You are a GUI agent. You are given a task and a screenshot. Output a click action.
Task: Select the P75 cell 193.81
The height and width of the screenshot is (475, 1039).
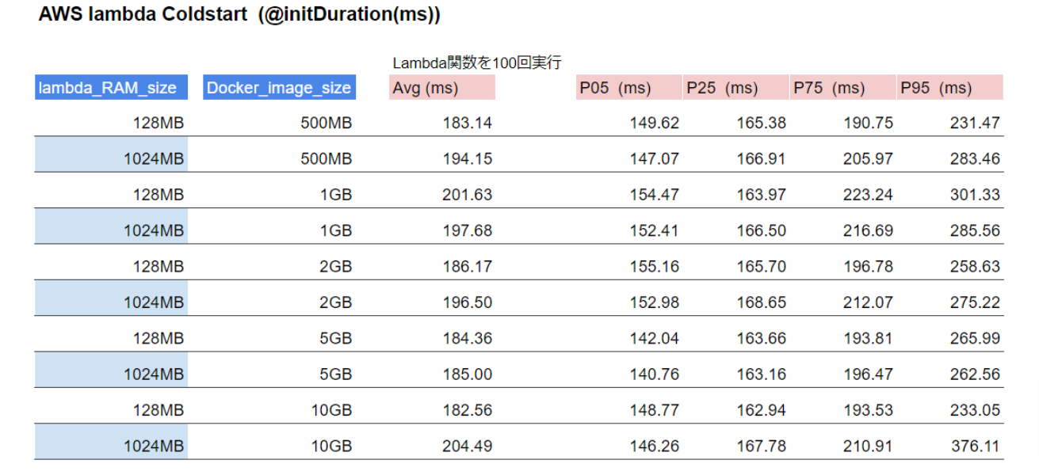pyautogui.click(x=868, y=338)
